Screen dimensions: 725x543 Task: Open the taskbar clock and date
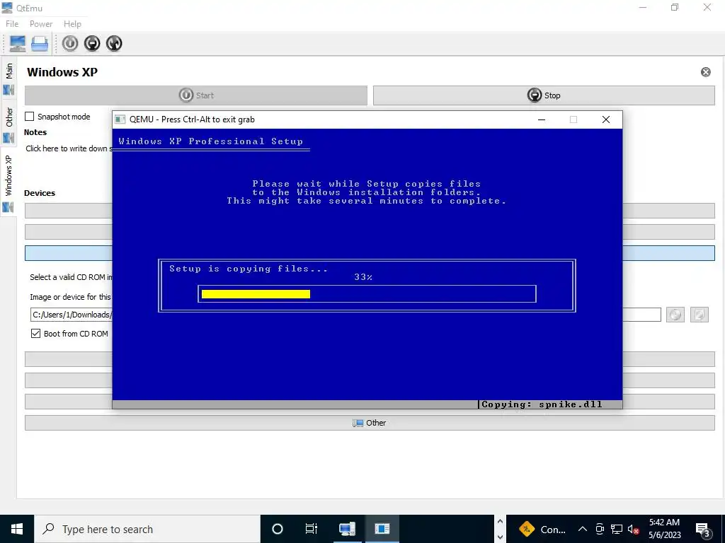pos(664,529)
